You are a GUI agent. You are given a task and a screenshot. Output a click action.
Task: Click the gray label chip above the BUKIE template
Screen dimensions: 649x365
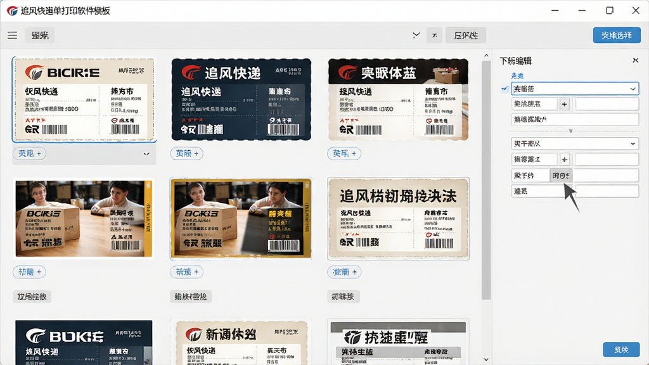(x=32, y=297)
